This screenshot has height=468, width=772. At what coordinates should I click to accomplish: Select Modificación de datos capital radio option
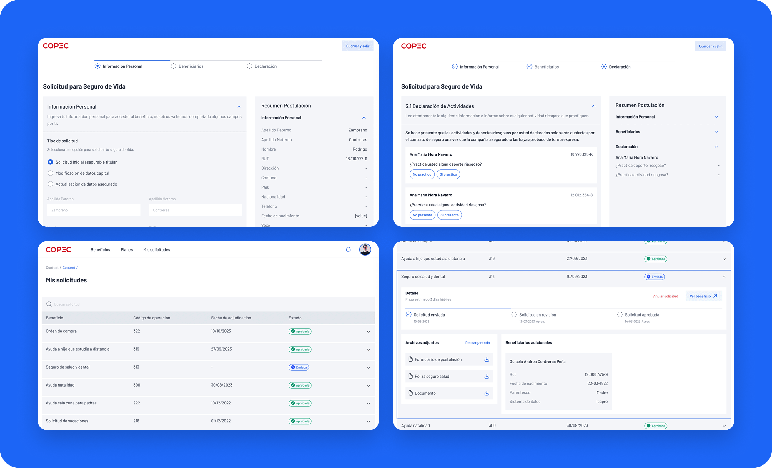[x=50, y=173]
